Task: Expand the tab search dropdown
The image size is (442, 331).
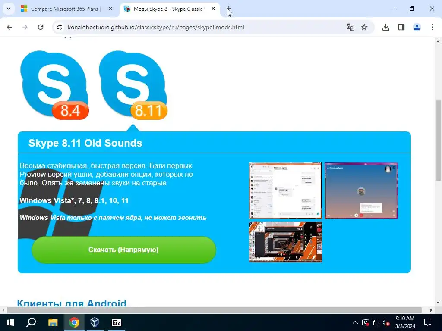Action: (9, 9)
